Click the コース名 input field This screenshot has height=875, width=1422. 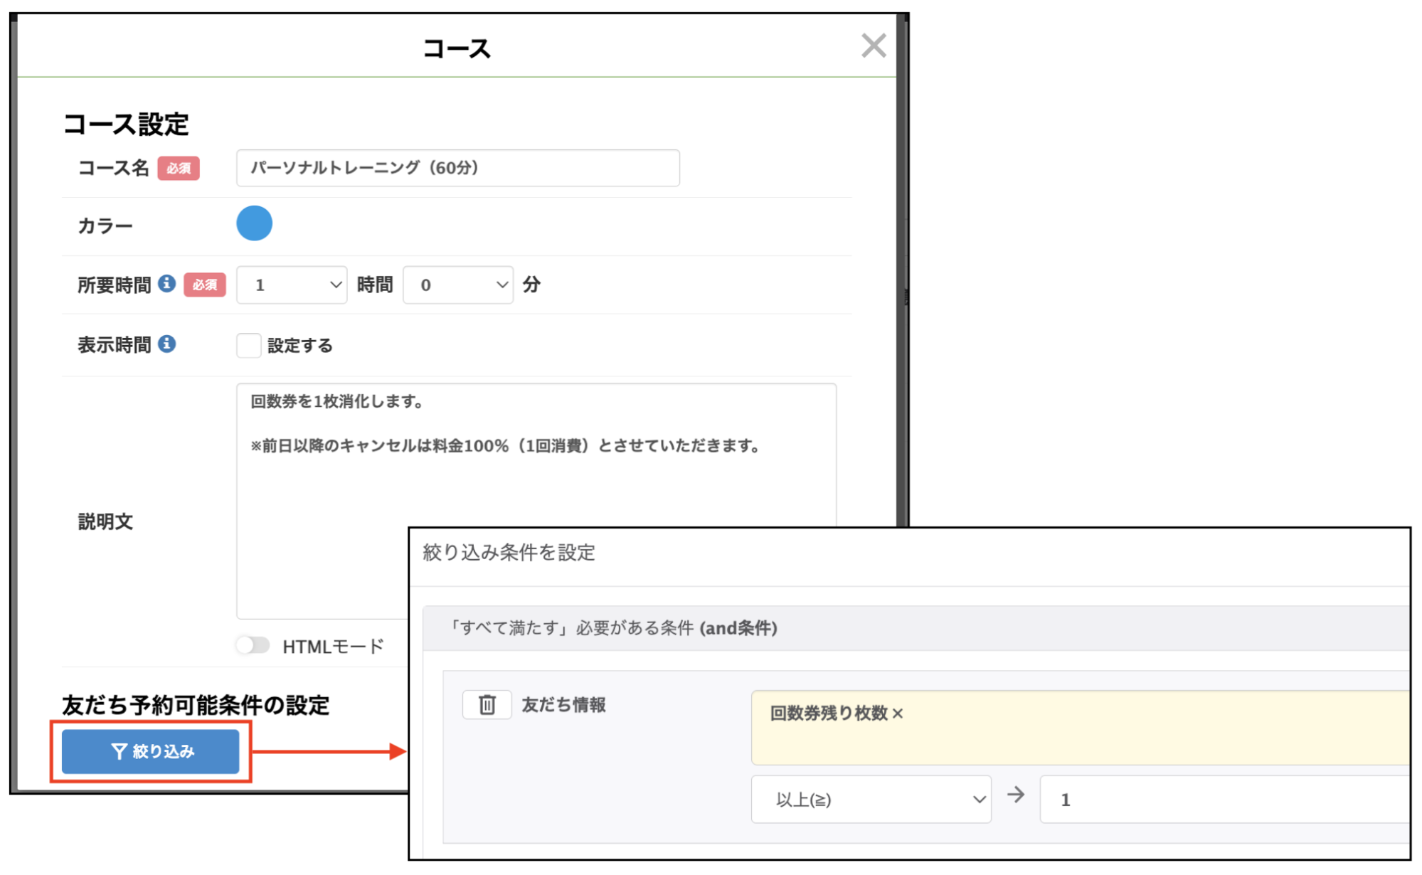pyautogui.click(x=457, y=169)
